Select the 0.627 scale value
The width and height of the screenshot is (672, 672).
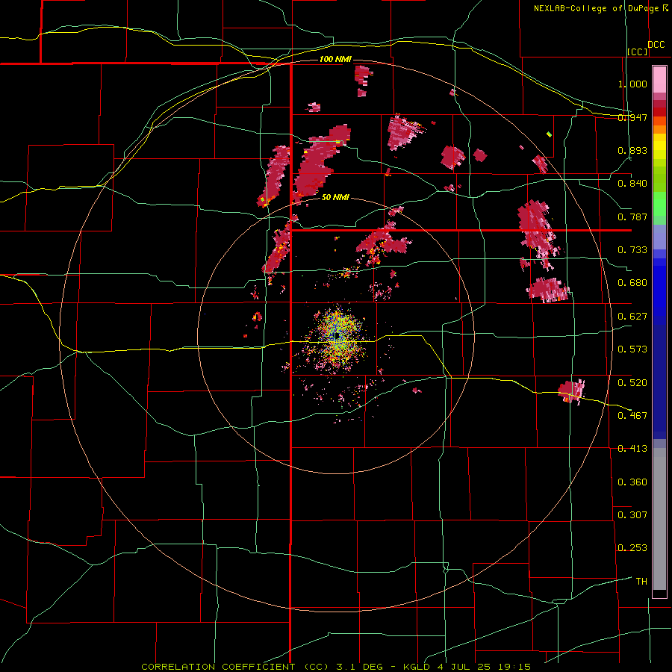[x=632, y=317]
